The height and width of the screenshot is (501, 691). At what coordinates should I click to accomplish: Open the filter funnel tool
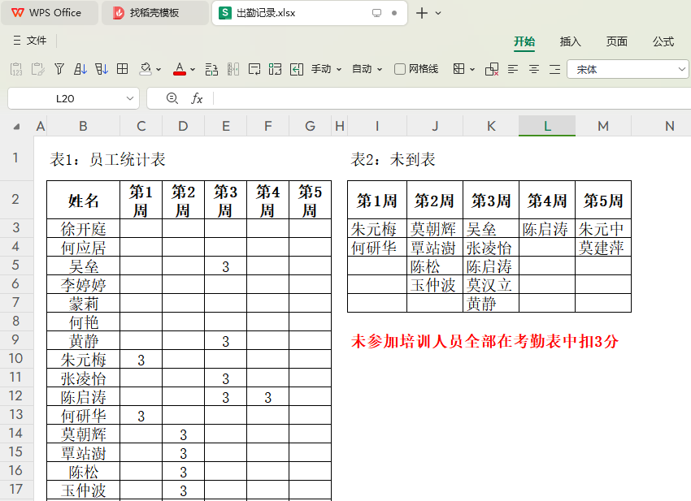[x=59, y=69]
